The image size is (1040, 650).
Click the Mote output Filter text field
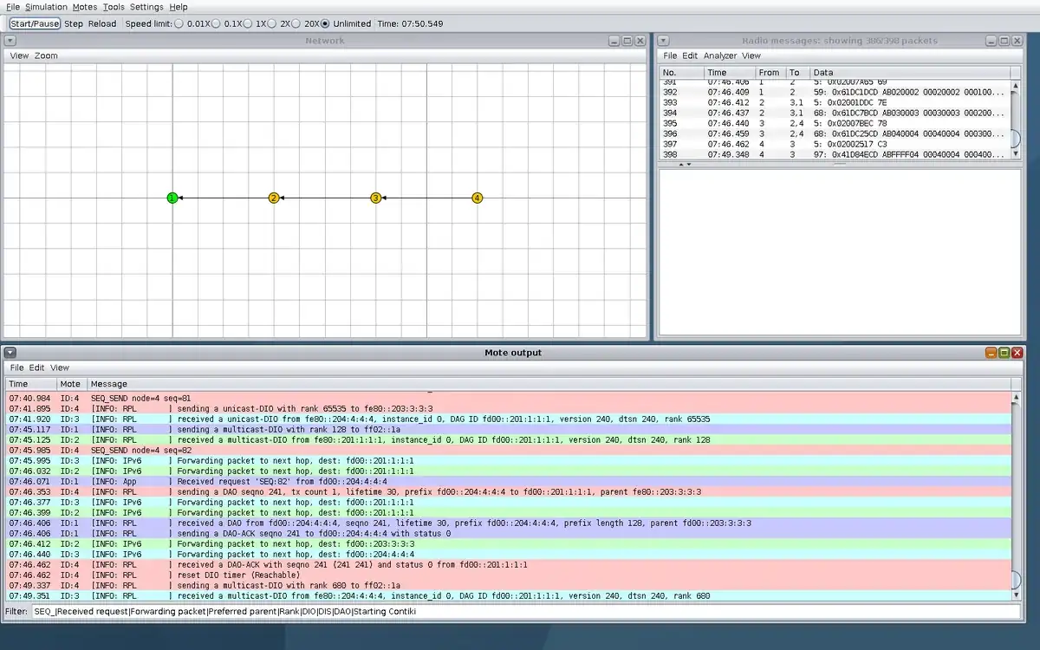tap(526, 612)
